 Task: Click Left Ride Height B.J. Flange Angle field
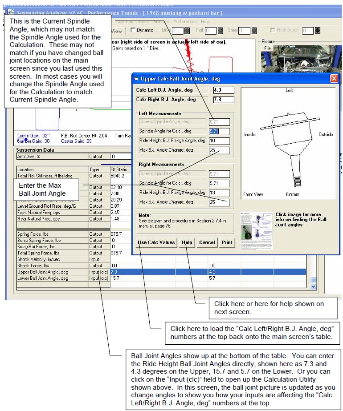(220, 141)
